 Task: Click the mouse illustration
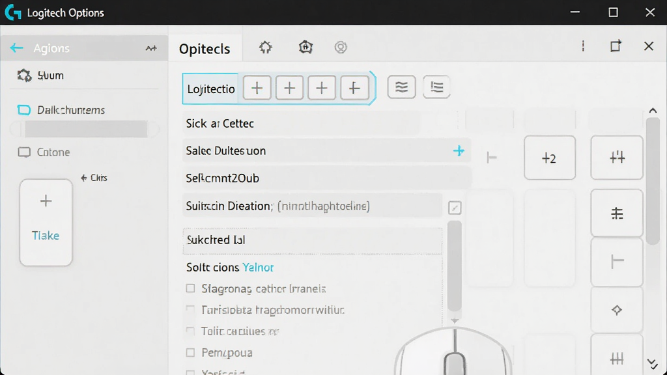click(x=454, y=352)
